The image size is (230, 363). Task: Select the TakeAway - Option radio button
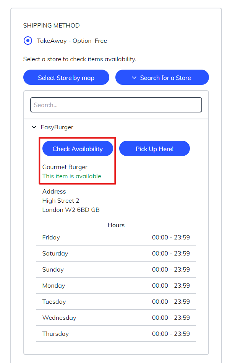(28, 41)
